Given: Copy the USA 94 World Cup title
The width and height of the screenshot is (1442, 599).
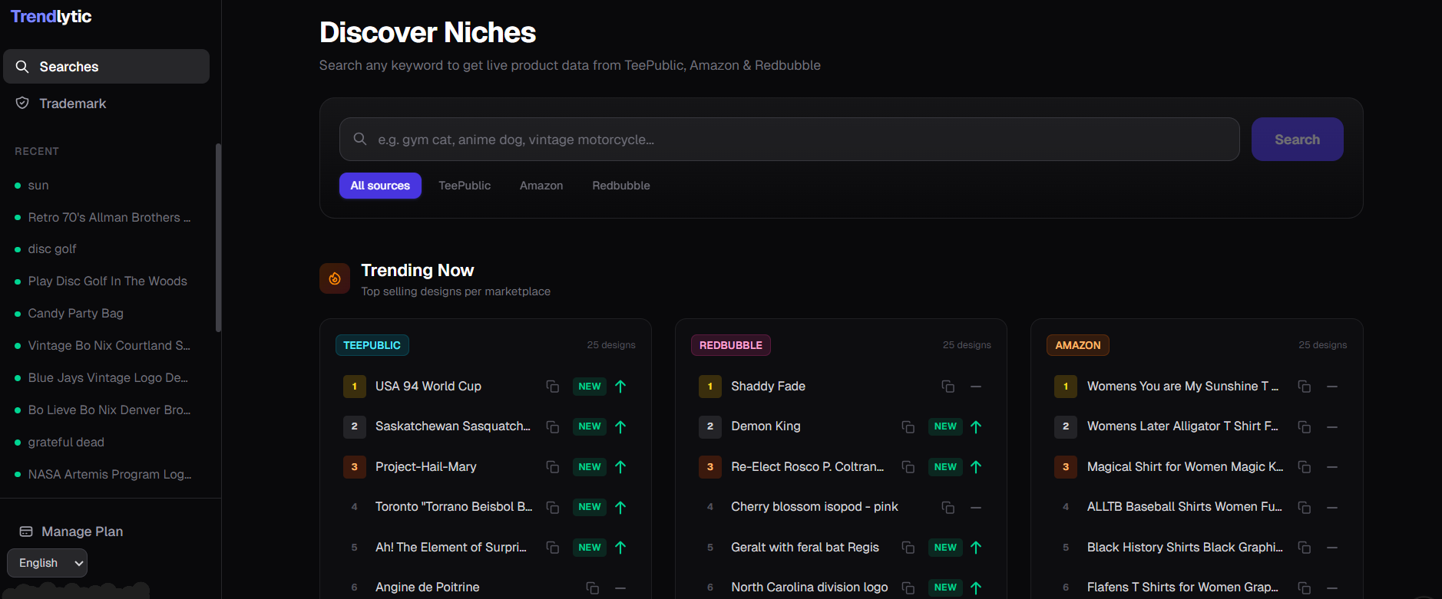Looking at the screenshot, I should click(552, 387).
